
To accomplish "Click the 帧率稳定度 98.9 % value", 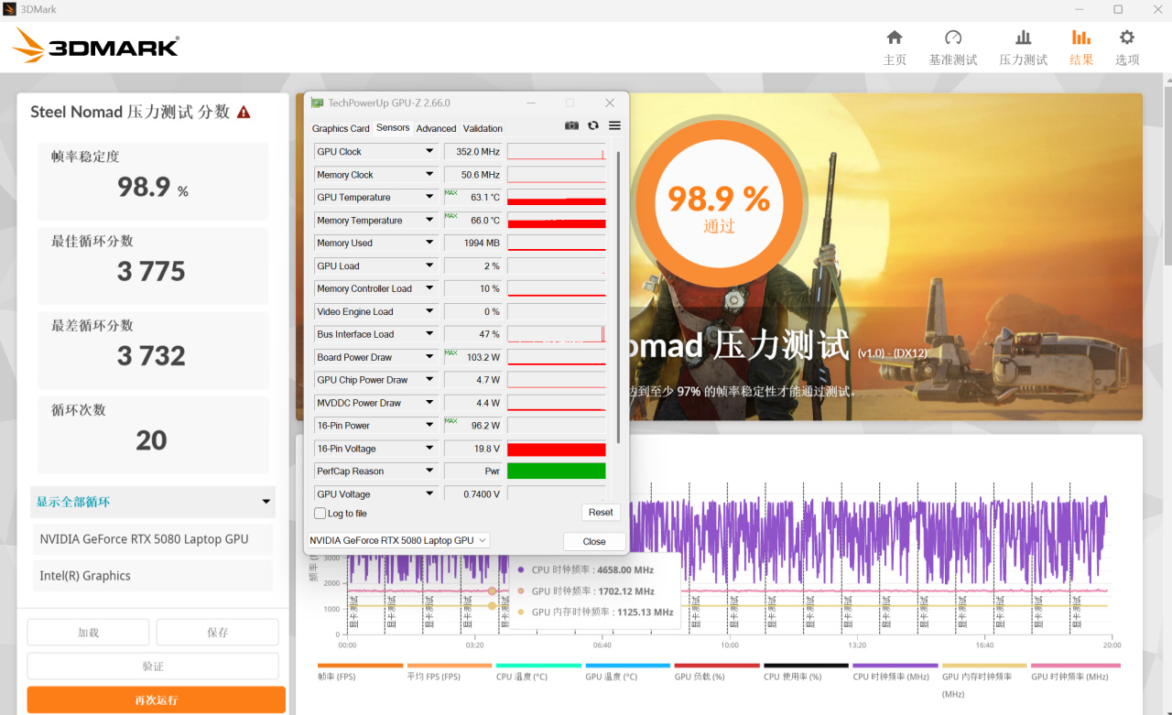I will pyautogui.click(x=153, y=188).
